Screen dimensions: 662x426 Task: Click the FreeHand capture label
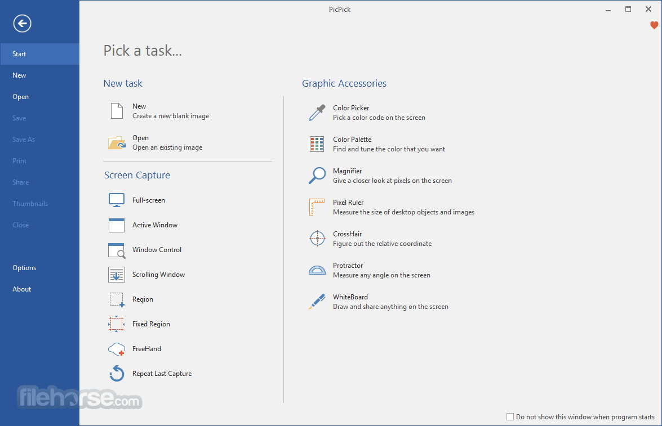(x=146, y=349)
